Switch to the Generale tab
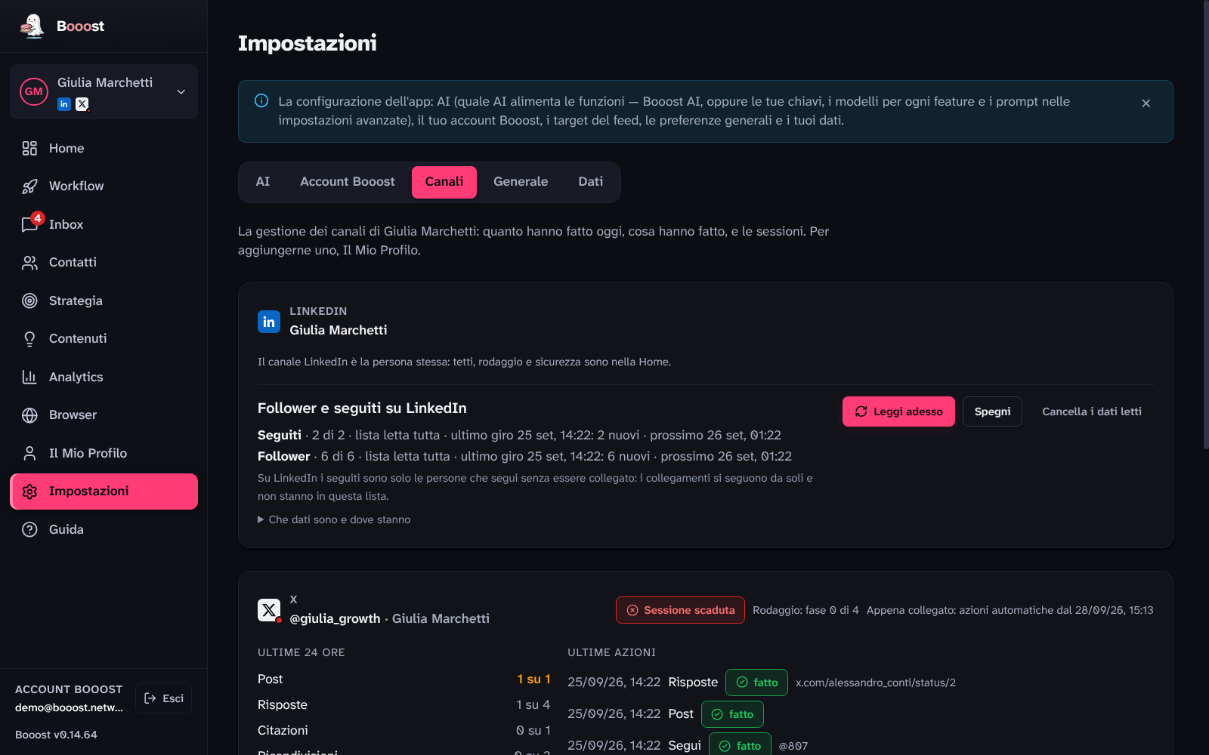The height and width of the screenshot is (755, 1209). point(521,182)
